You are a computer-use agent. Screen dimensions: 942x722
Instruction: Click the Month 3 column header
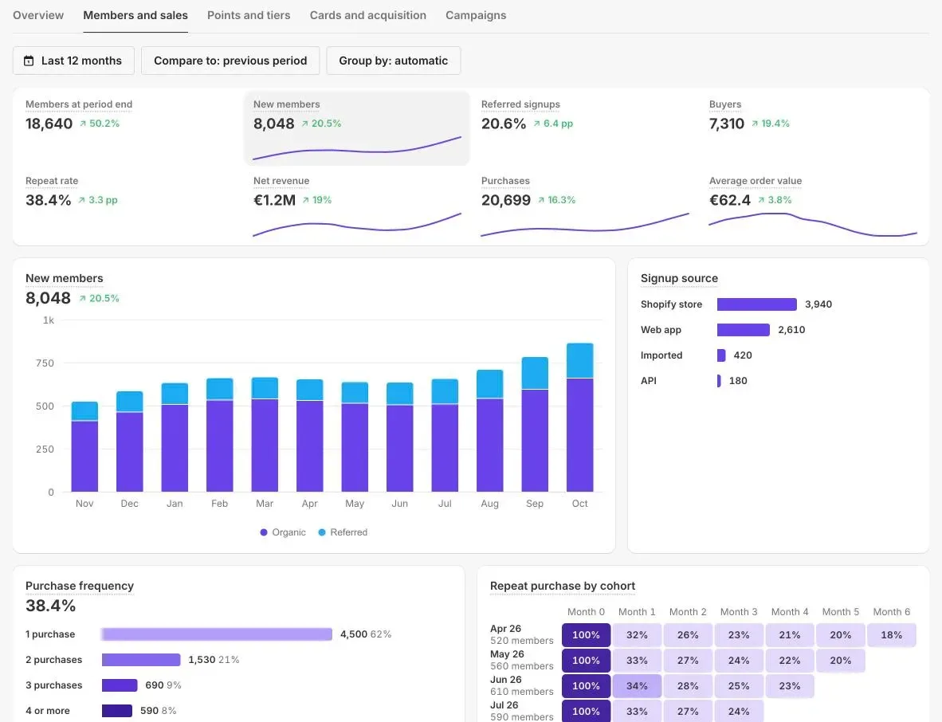[739, 611]
